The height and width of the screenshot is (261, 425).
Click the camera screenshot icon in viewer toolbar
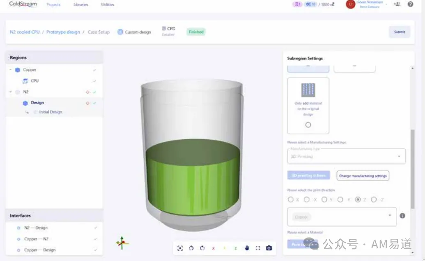click(x=269, y=248)
